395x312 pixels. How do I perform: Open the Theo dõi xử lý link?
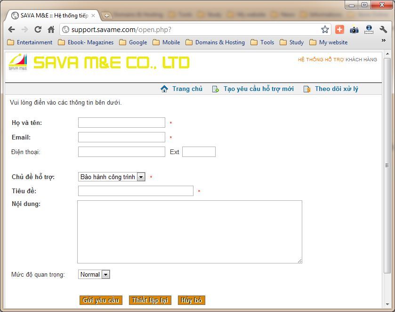pyautogui.click(x=336, y=89)
